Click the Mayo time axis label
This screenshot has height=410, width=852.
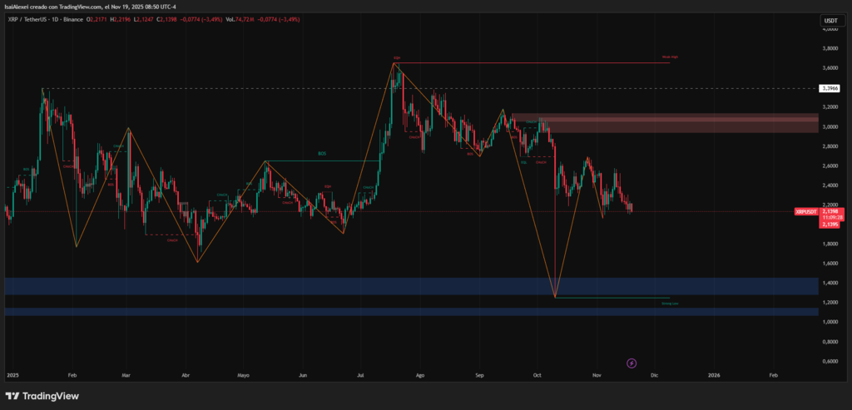(x=244, y=375)
